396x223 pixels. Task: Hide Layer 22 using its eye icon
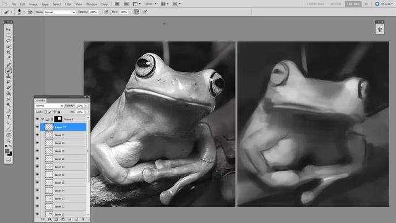[x=37, y=127]
